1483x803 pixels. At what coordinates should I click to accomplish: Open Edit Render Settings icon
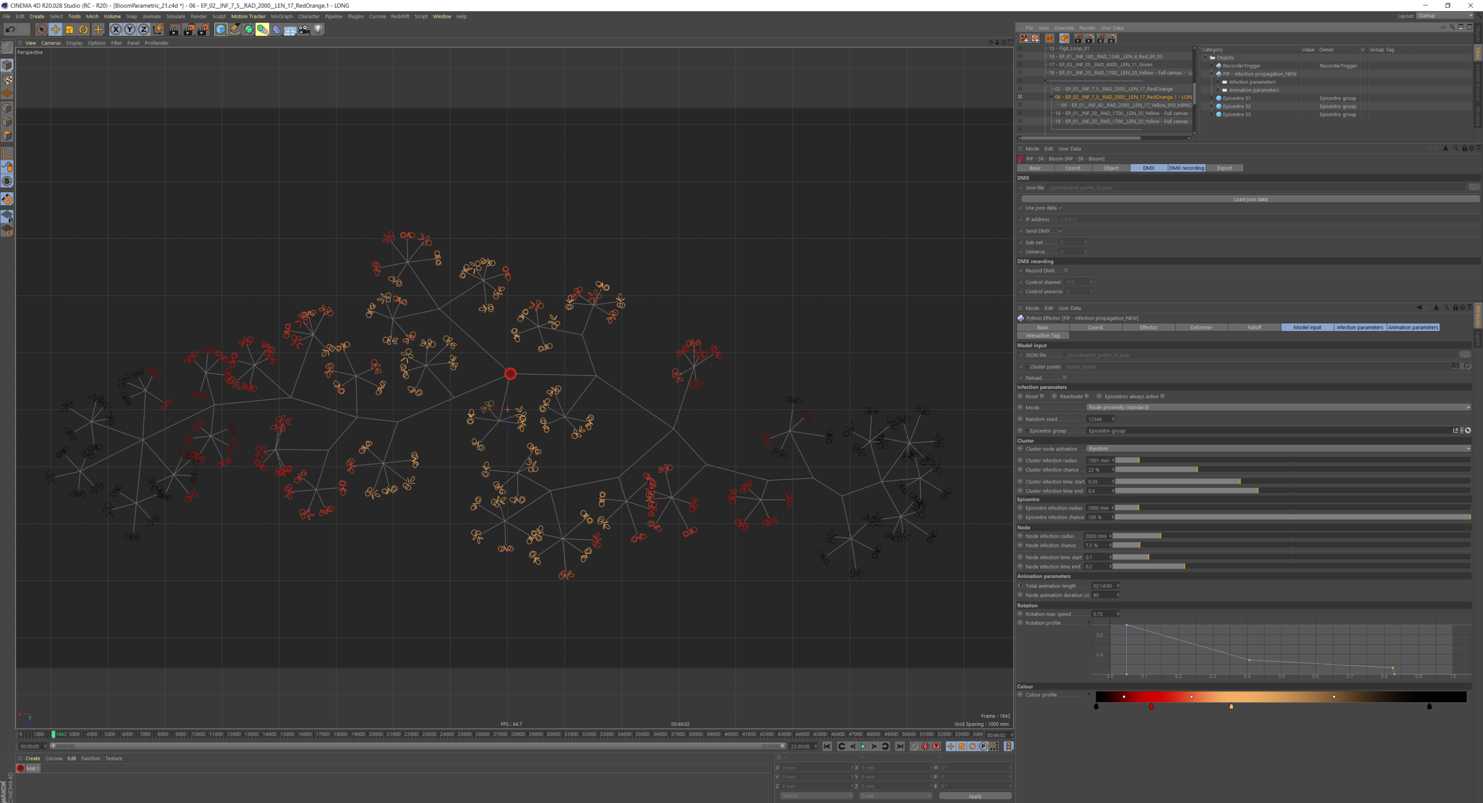(203, 29)
